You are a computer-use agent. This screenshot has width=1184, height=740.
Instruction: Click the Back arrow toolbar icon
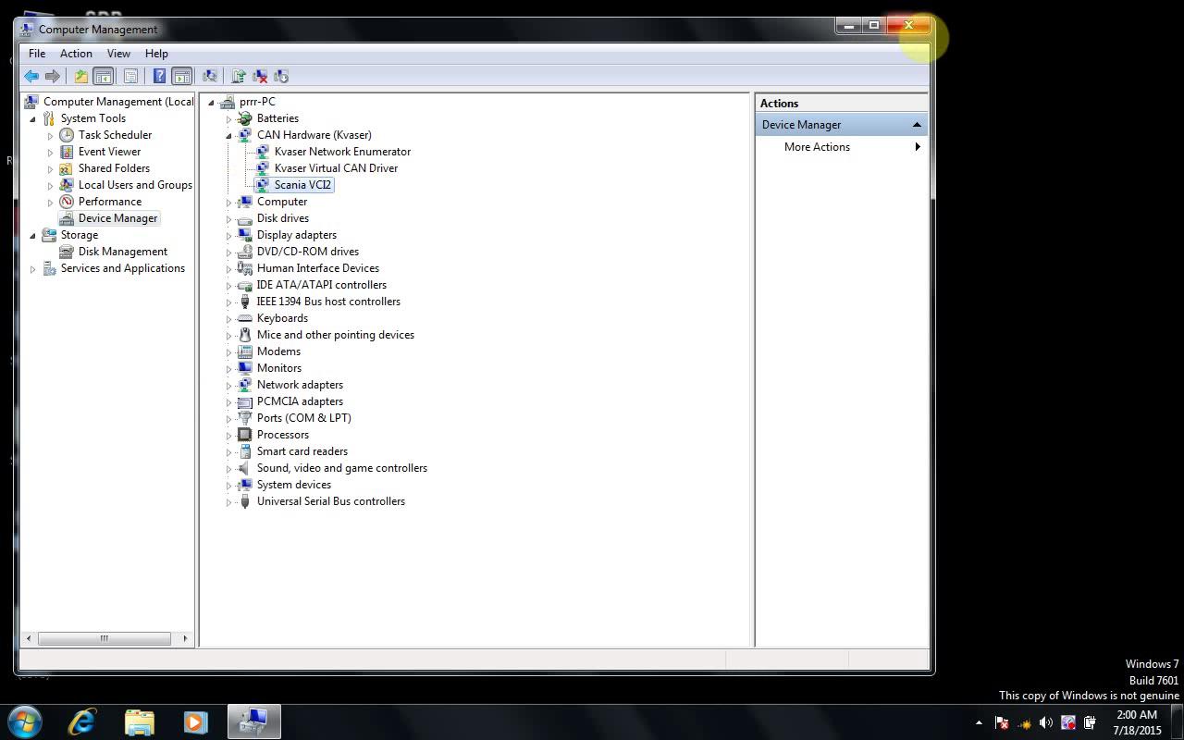tap(31, 77)
